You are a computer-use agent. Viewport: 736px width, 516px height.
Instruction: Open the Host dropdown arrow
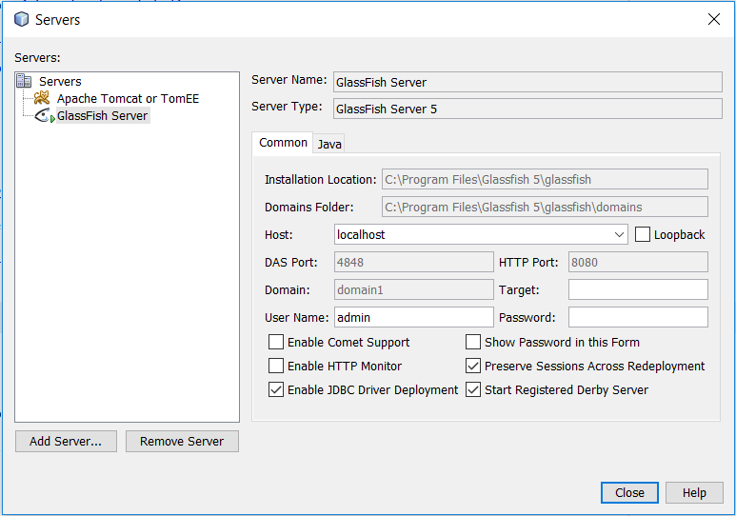619,234
